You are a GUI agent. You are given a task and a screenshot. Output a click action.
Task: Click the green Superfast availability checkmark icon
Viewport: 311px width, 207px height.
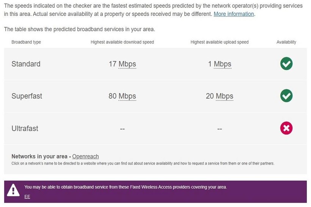click(x=286, y=96)
